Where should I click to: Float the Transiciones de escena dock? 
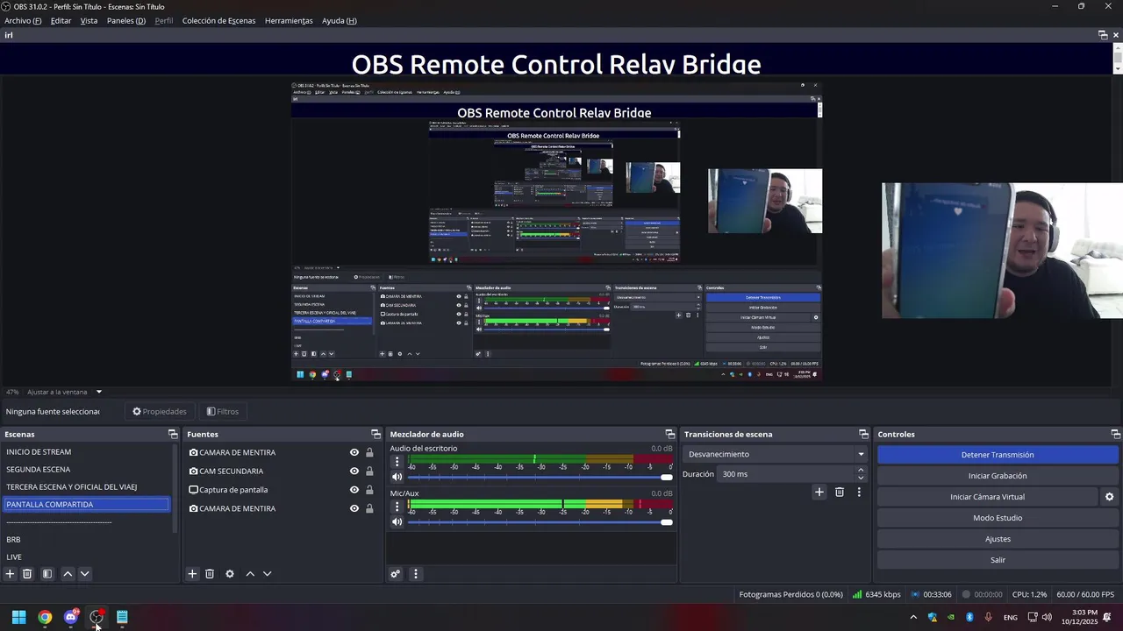coord(863,435)
